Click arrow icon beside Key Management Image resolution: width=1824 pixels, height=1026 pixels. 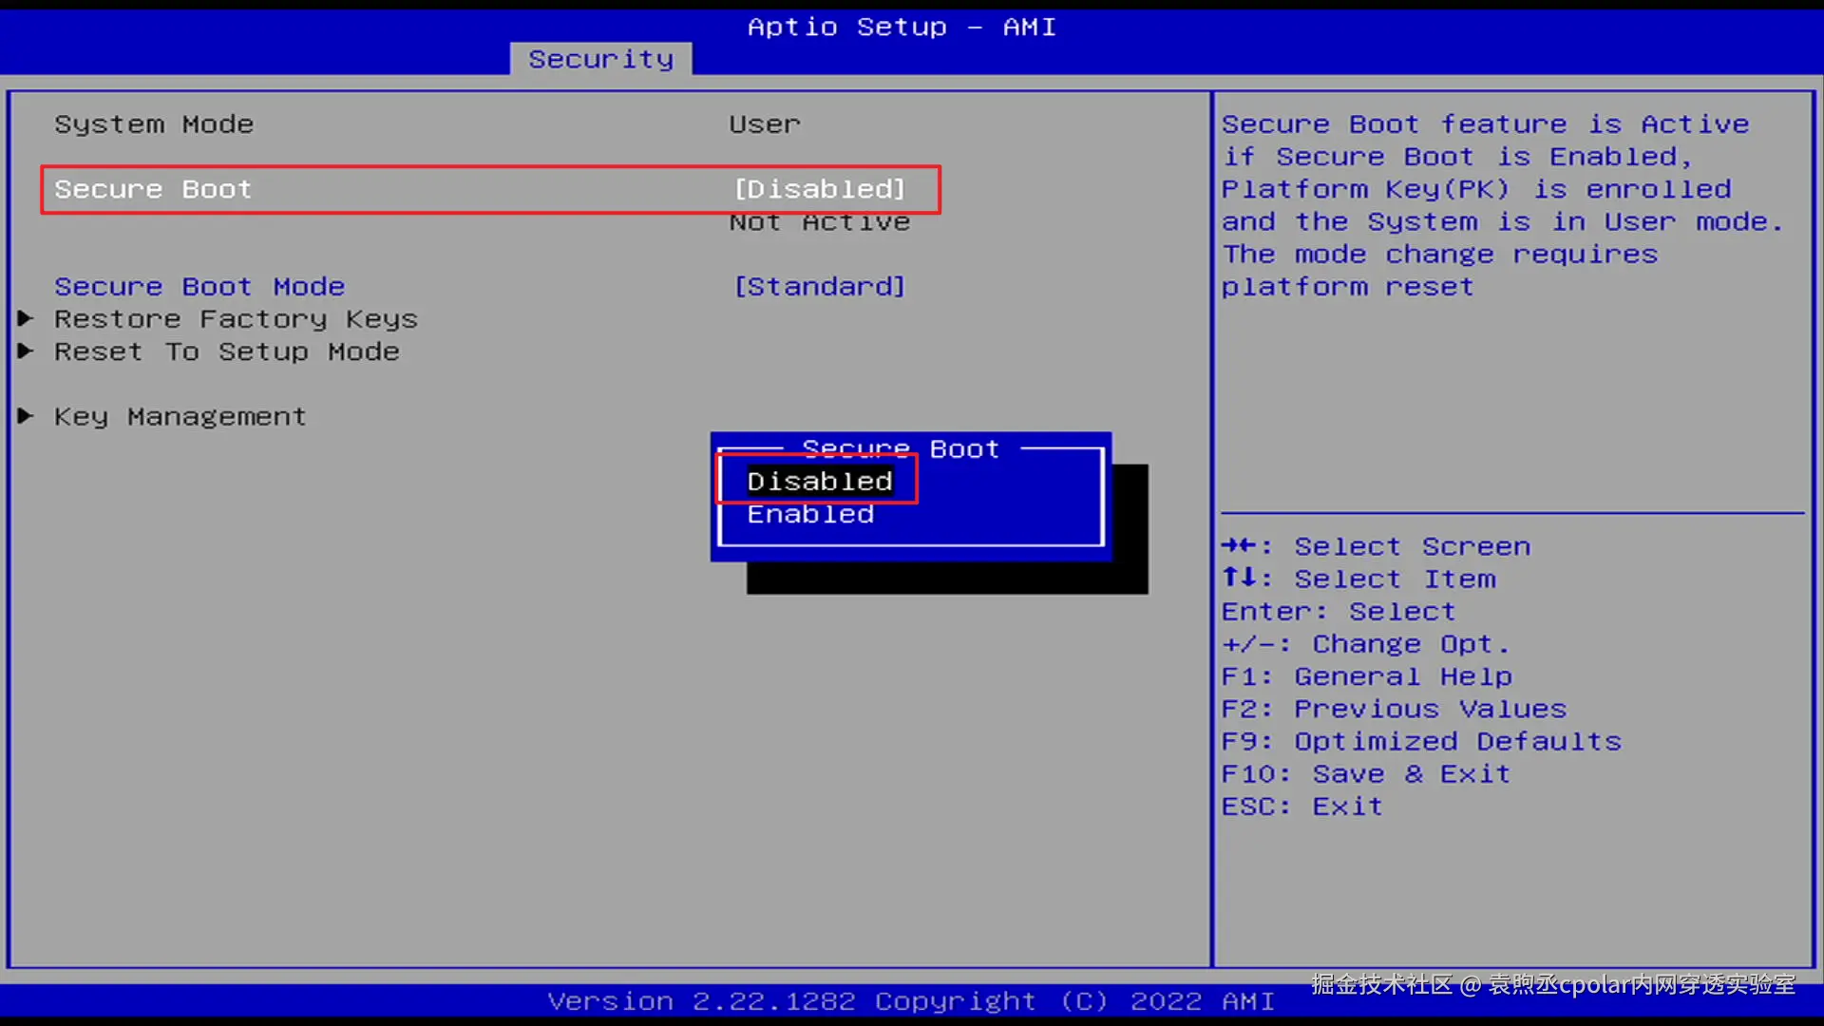pyautogui.click(x=26, y=416)
